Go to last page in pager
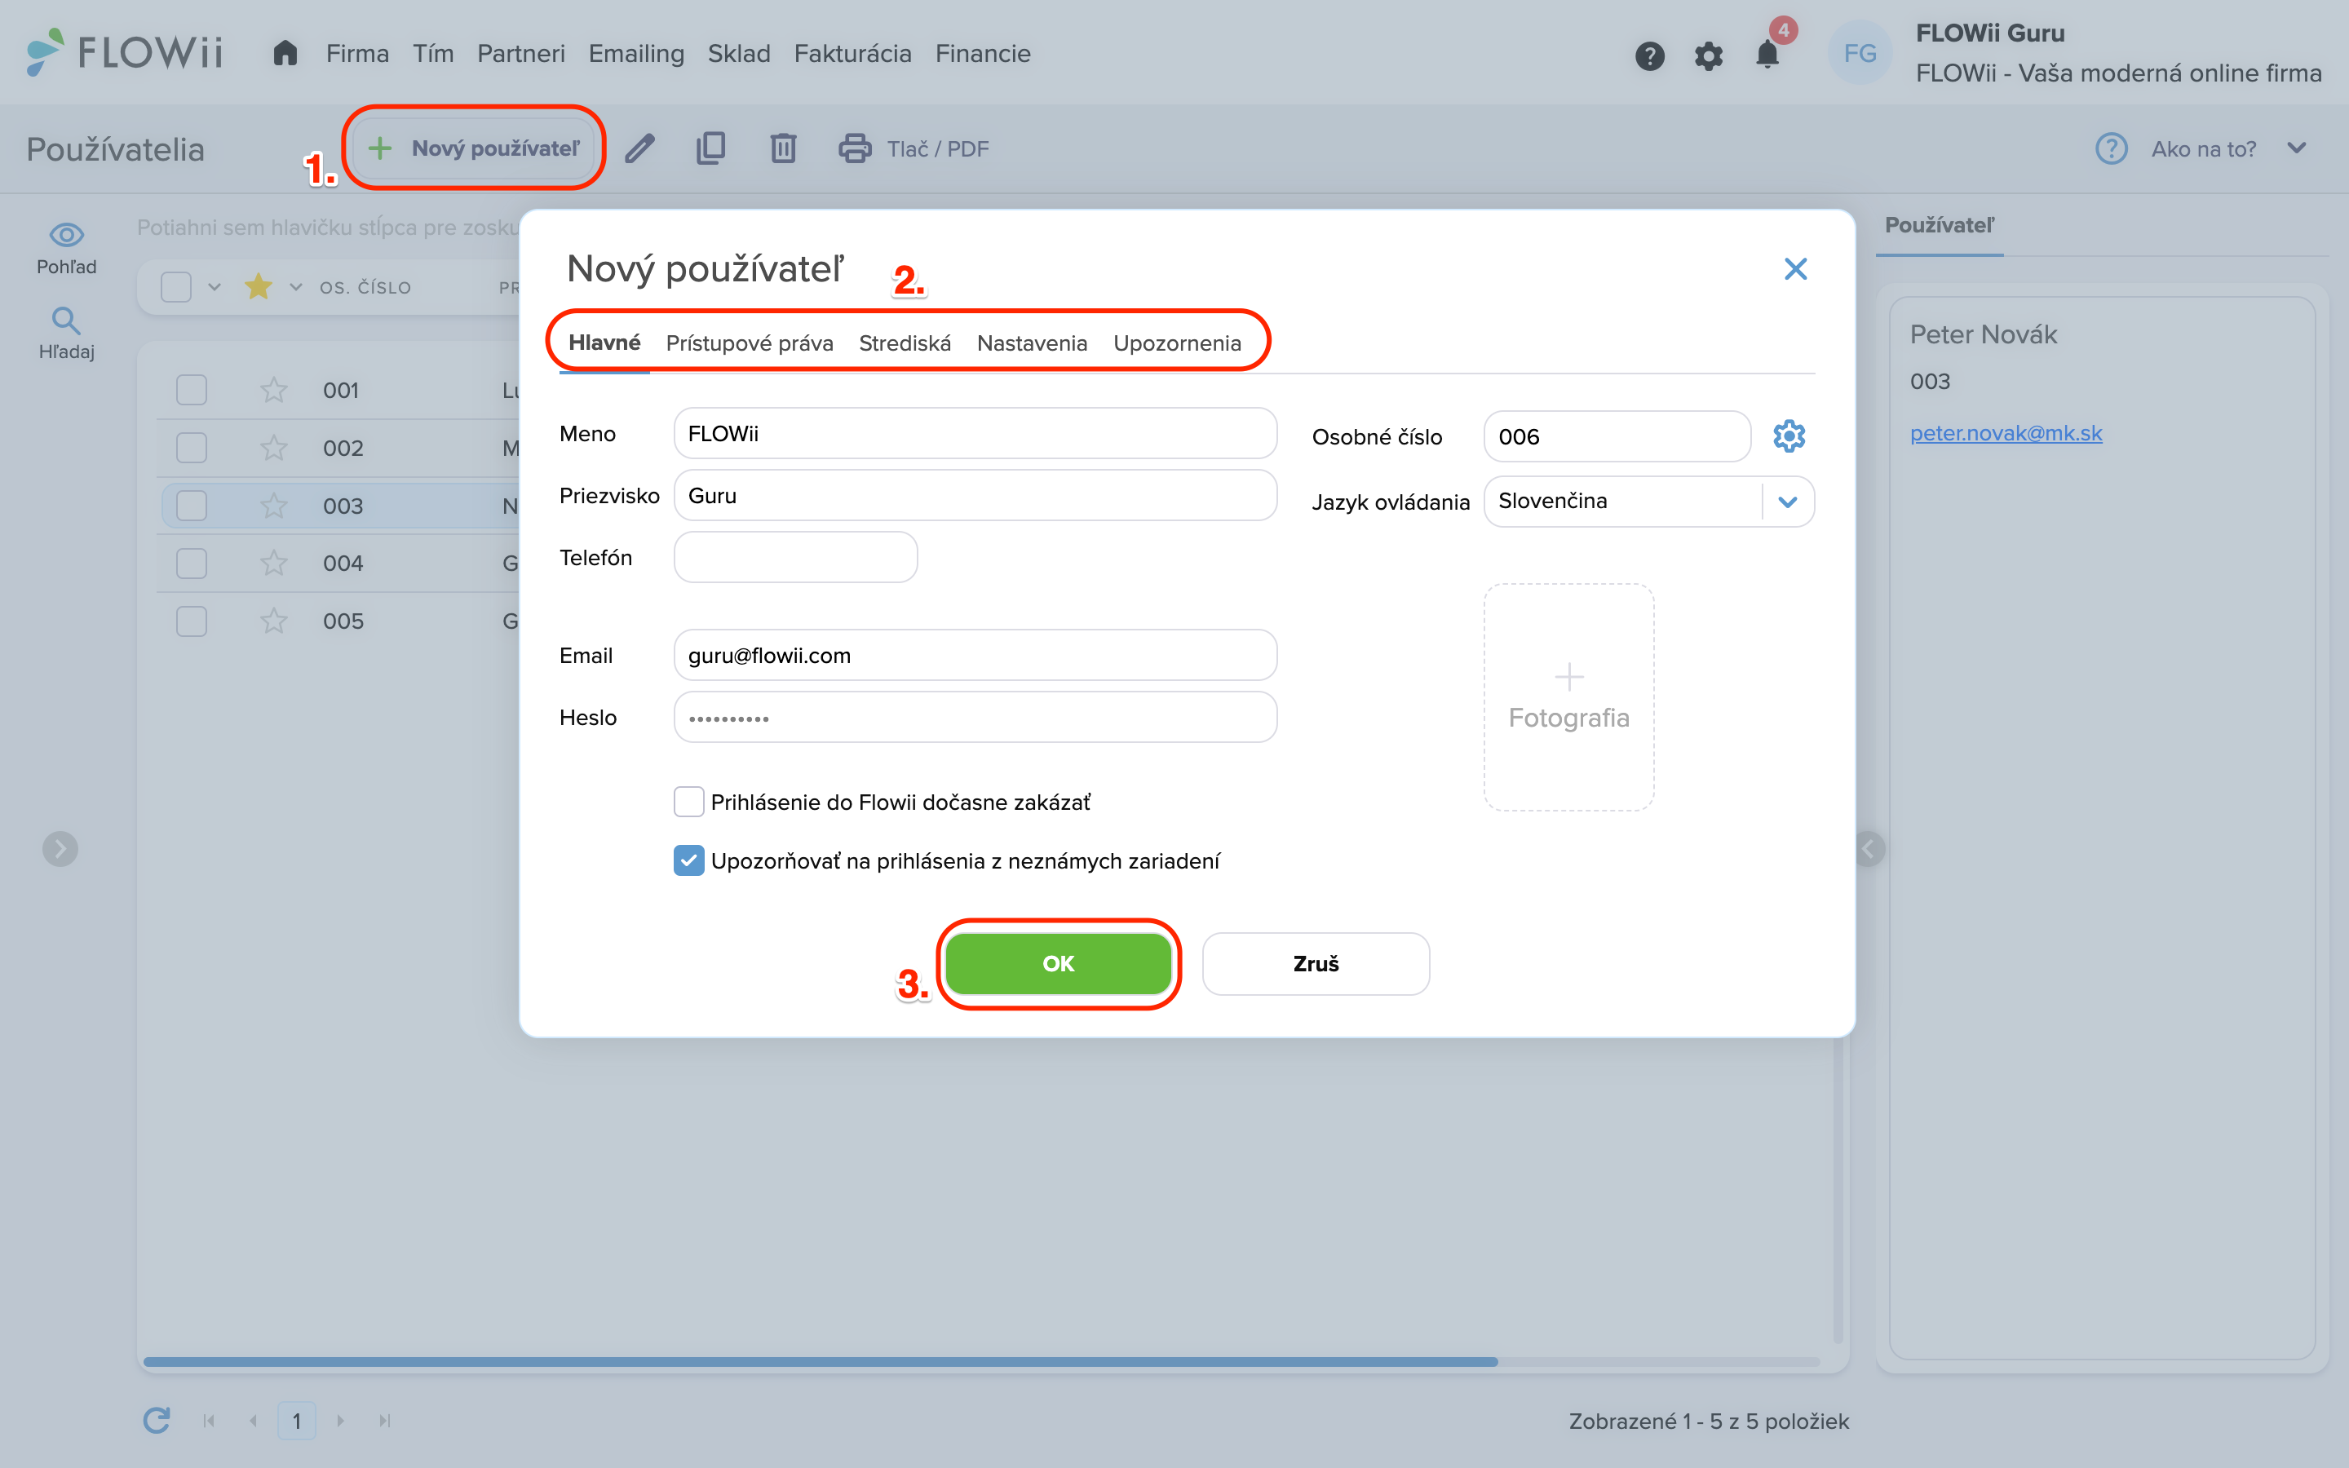 384,1421
